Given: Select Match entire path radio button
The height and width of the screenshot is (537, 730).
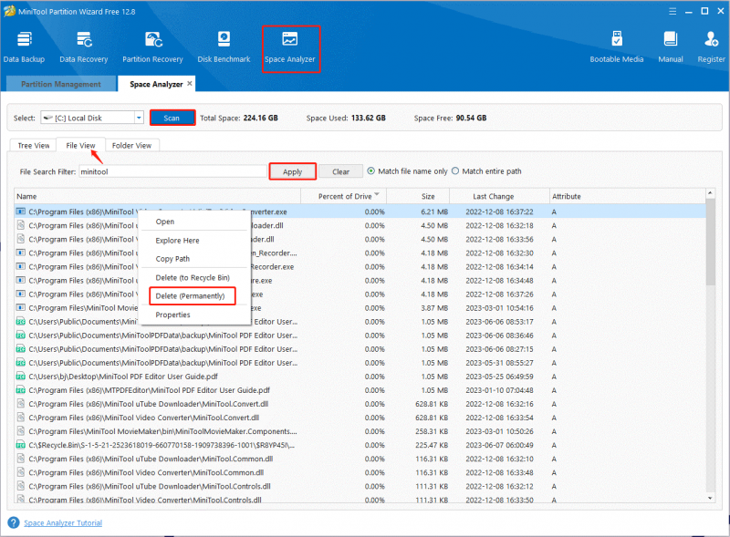Looking at the screenshot, I should point(455,171).
